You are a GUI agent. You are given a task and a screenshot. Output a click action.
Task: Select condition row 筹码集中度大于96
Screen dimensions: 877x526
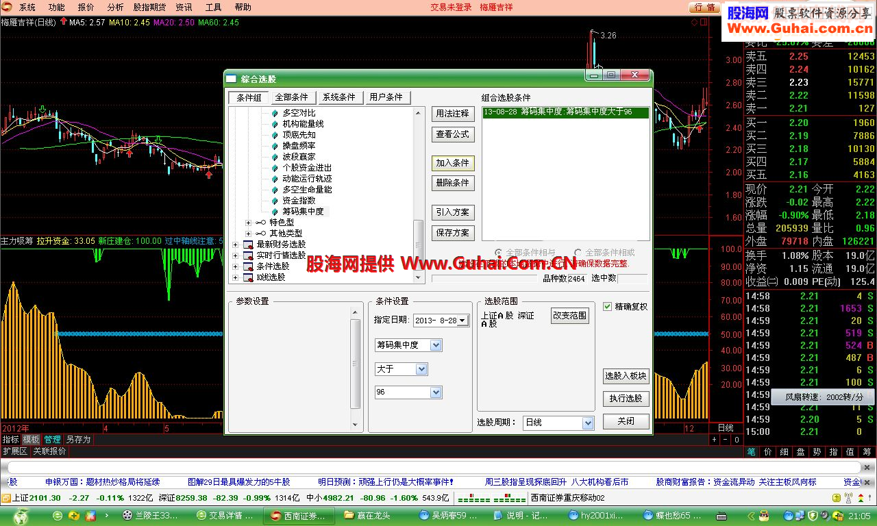tap(565, 112)
